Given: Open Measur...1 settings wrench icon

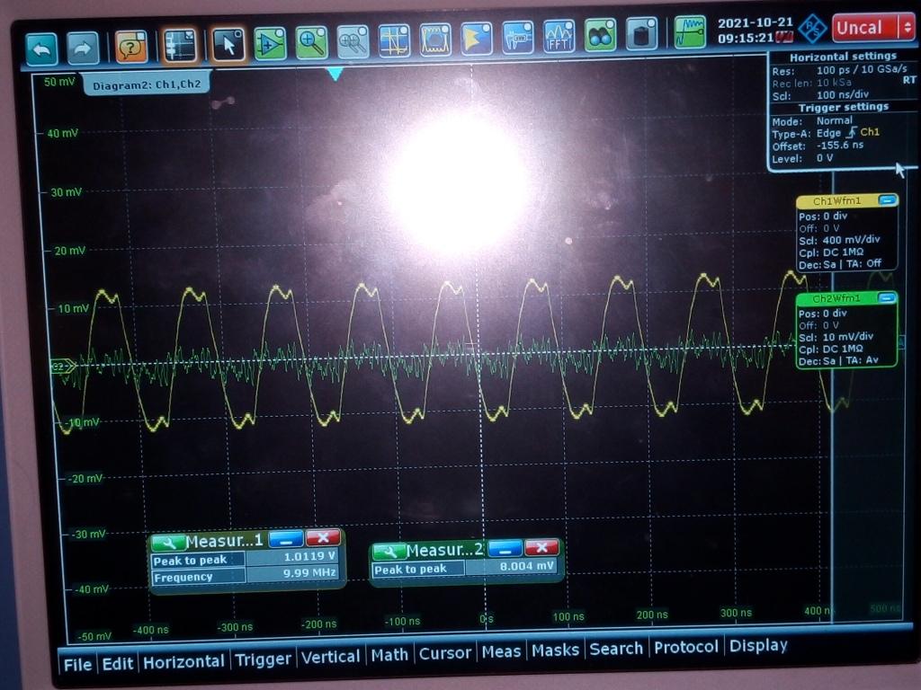Looking at the screenshot, I should (167, 543).
